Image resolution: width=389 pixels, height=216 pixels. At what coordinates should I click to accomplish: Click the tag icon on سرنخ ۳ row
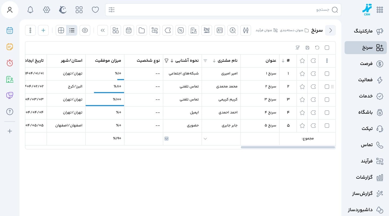[313, 100]
